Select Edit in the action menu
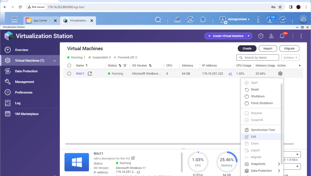 point(261,137)
